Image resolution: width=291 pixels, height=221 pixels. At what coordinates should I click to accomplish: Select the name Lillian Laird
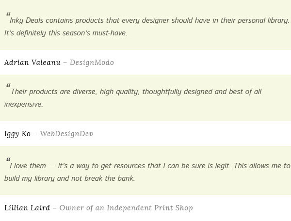27,208
